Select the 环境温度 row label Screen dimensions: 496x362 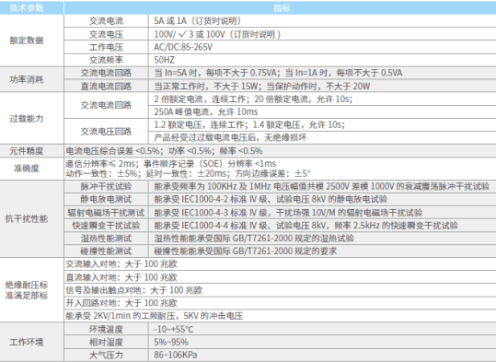click(106, 330)
